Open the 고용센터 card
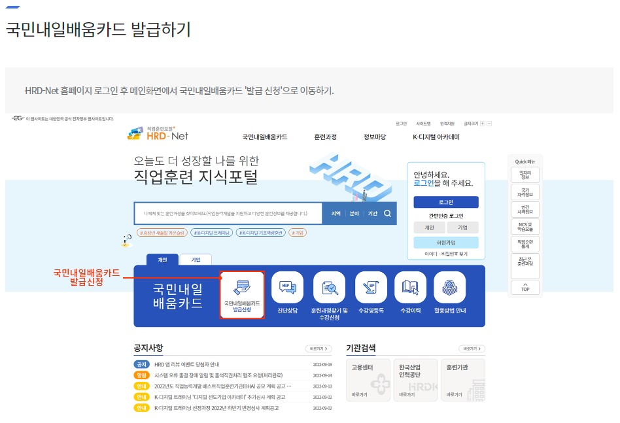620x423 pixels. click(x=368, y=380)
